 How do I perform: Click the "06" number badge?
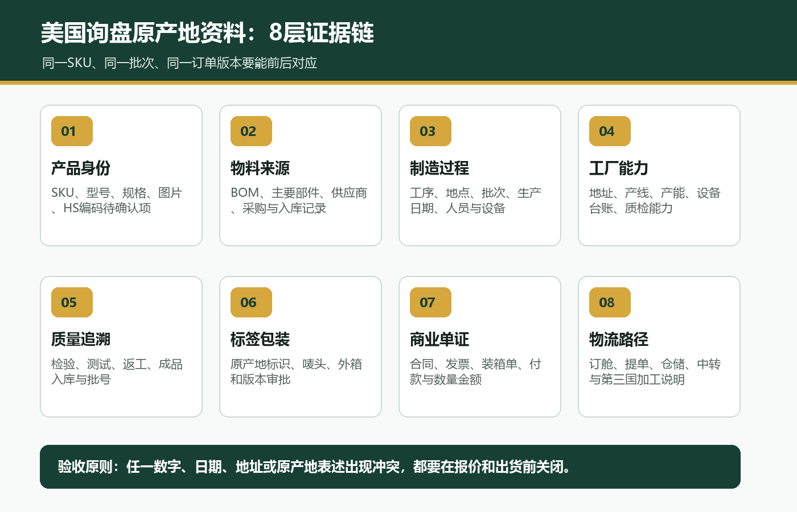251,303
